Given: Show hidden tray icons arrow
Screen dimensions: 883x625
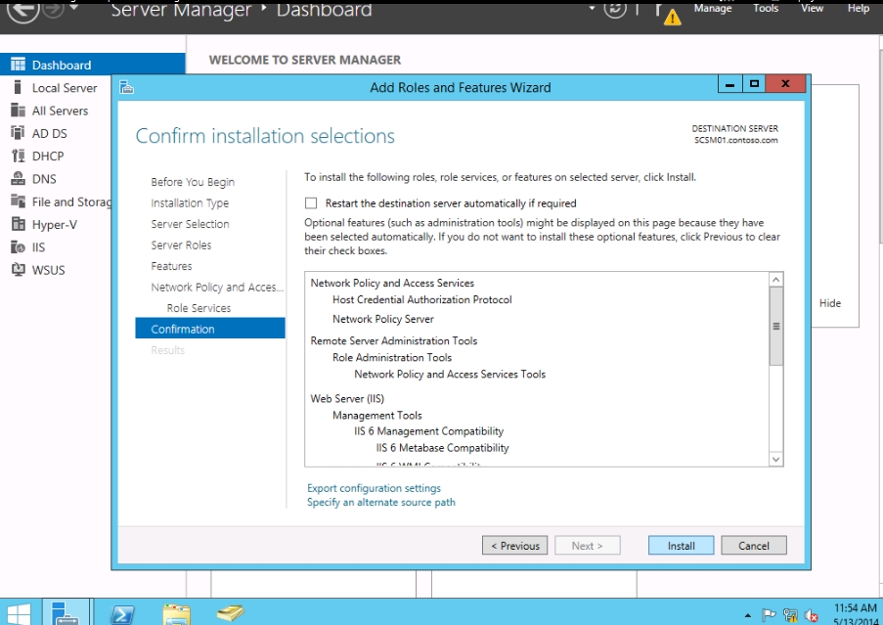Looking at the screenshot, I should 748,615.
